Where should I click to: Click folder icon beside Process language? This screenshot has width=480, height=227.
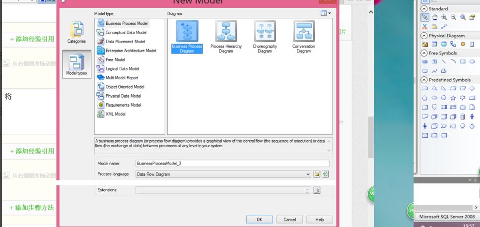pyautogui.click(x=317, y=174)
